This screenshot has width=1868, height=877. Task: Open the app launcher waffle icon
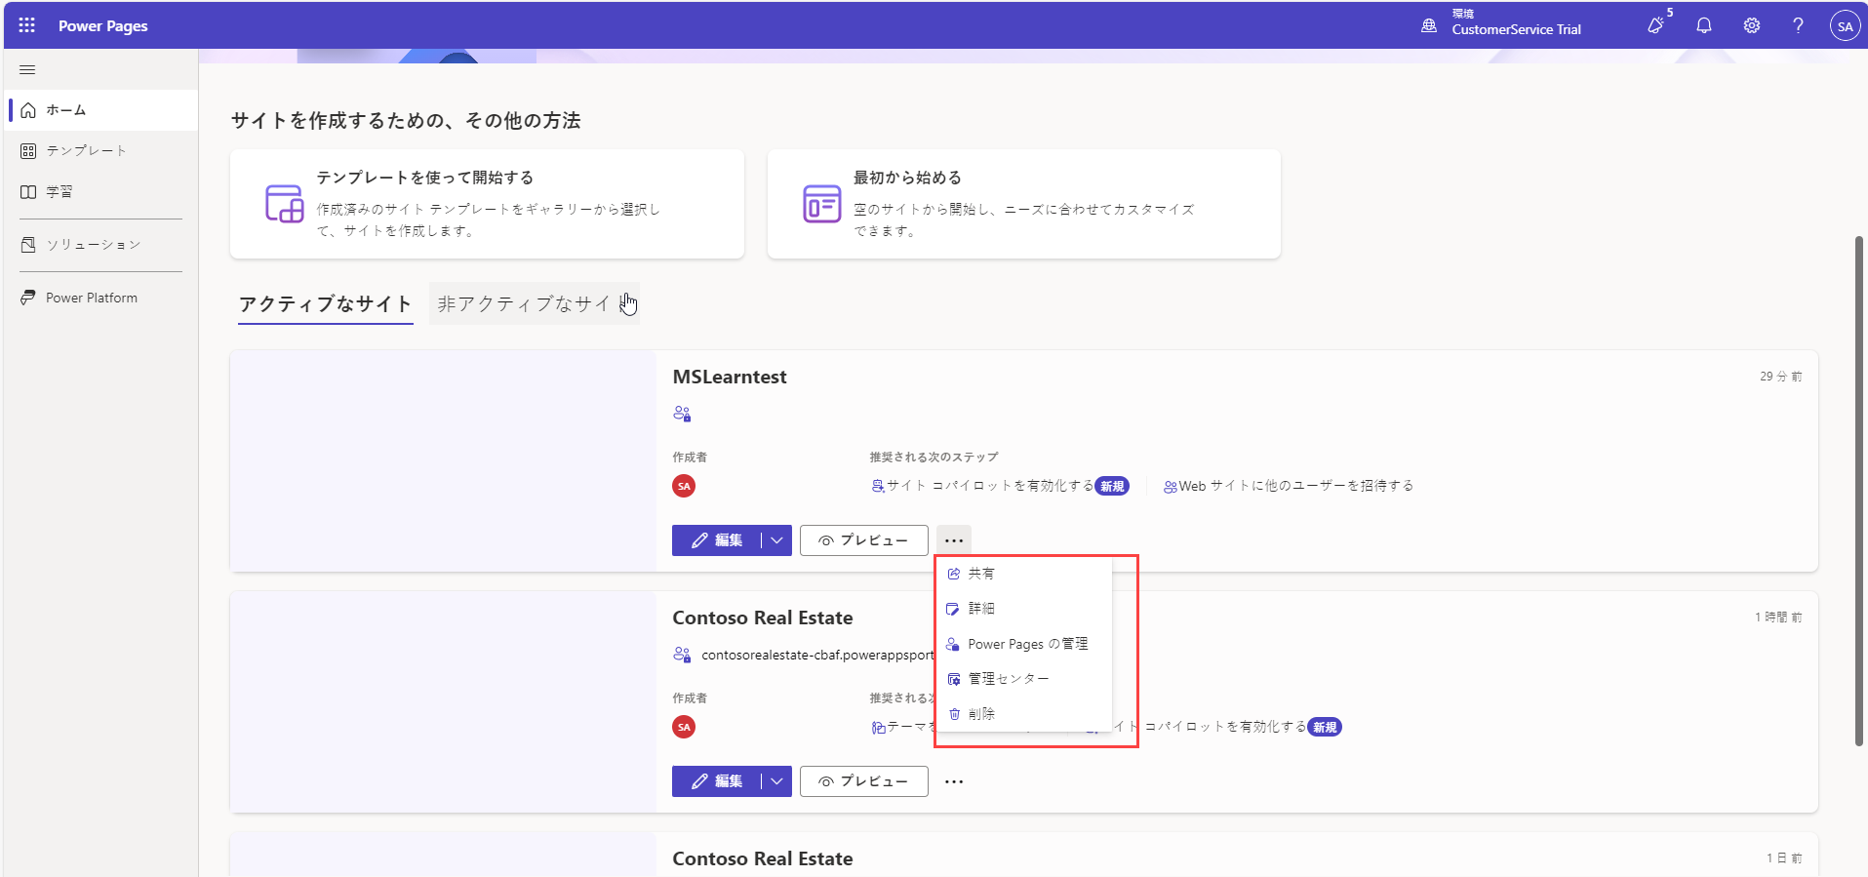coord(27,25)
